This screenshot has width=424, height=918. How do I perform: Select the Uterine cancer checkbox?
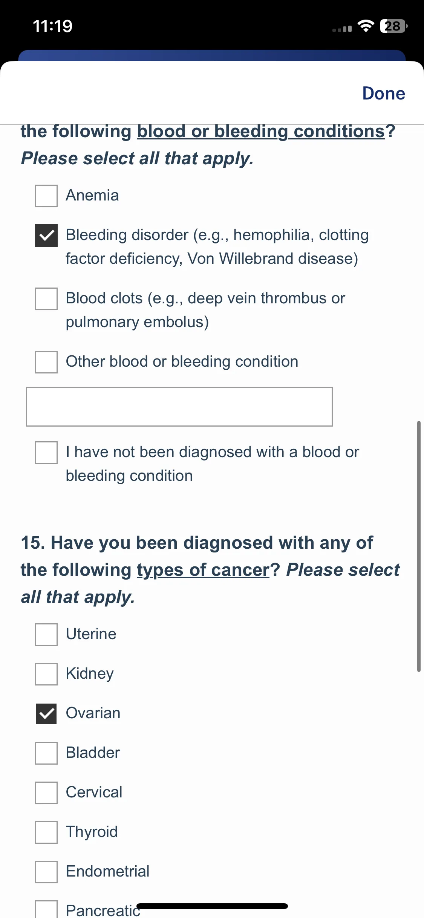point(46,635)
